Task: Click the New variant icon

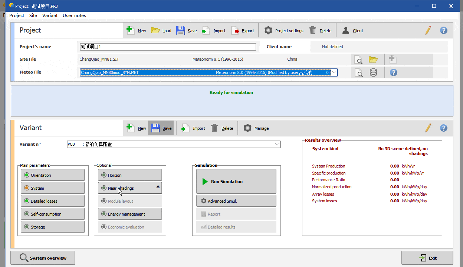Action: (130, 128)
